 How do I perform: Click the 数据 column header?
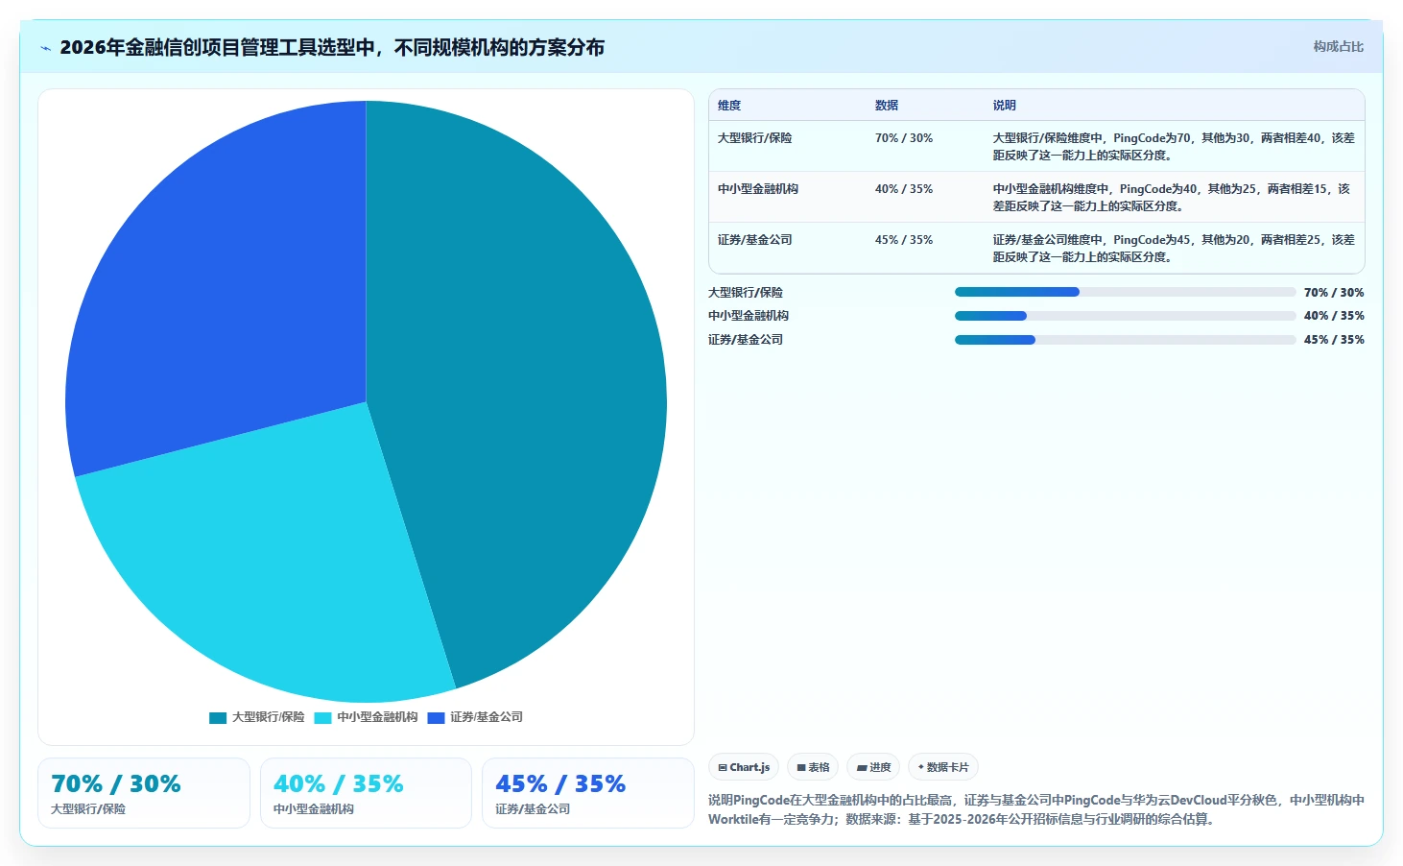point(887,106)
